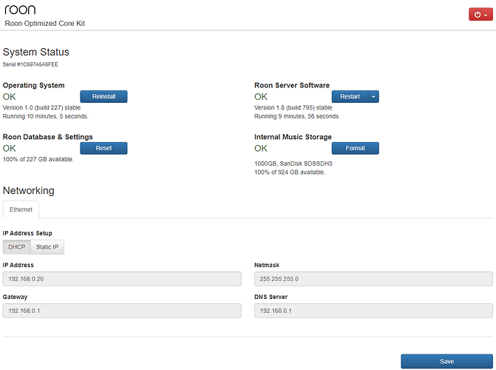Image resolution: width=496 pixels, height=370 pixels.
Task: Click the Operating System OK status
Action: [9, 97]
